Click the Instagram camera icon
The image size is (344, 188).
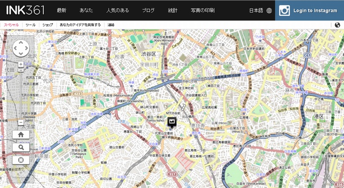(x=285, y=10)
